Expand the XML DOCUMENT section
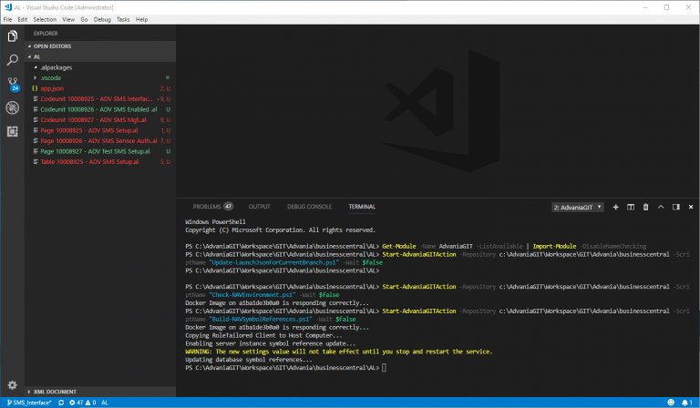Screen dimensions: 700x408 pyautogui.click(x=55, y=392)
